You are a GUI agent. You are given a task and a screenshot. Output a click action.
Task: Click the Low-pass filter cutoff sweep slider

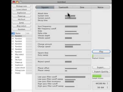coord(70,79)
